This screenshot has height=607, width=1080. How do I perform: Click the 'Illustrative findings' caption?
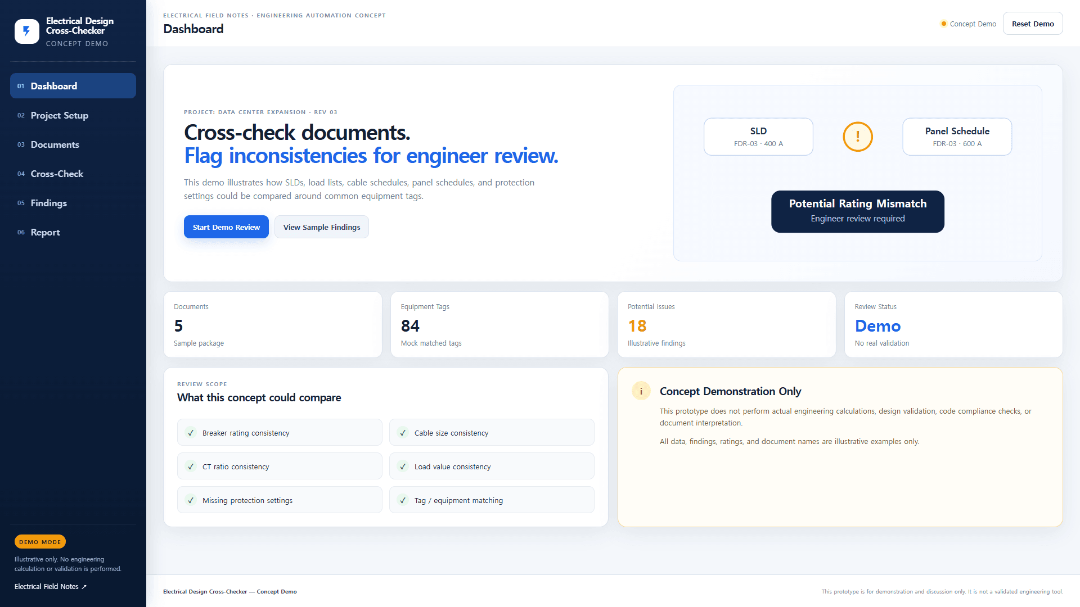[x=656, y=343]
